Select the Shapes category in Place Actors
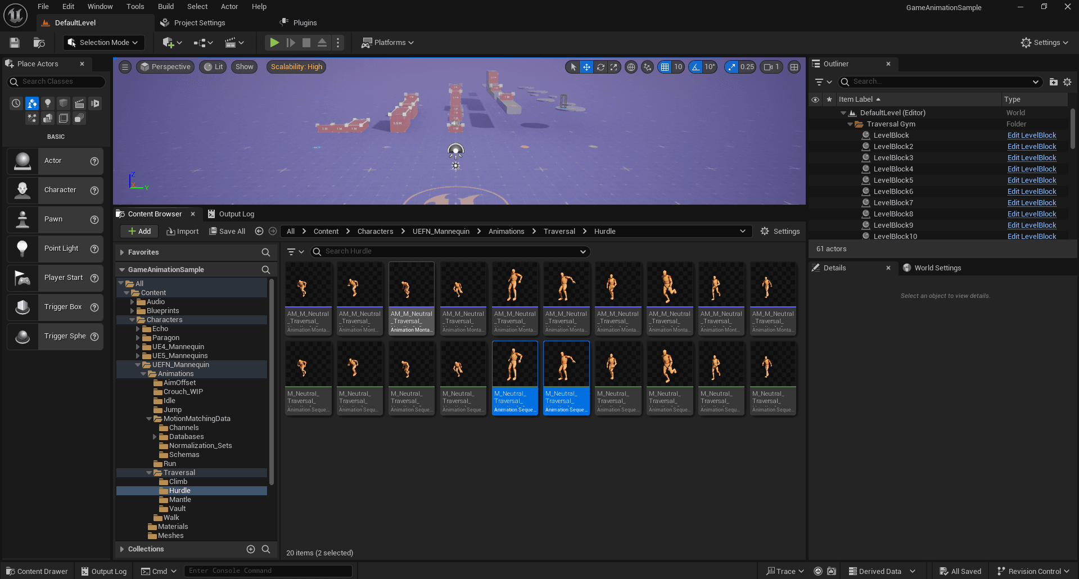Viewport: 1079px width, 579px height. 64,103
